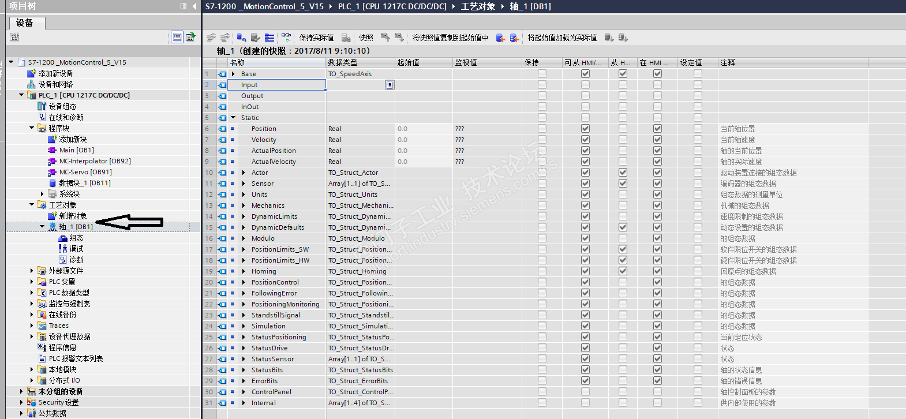Toggle HMI accessible checkbox for Position row

(585, 129)
